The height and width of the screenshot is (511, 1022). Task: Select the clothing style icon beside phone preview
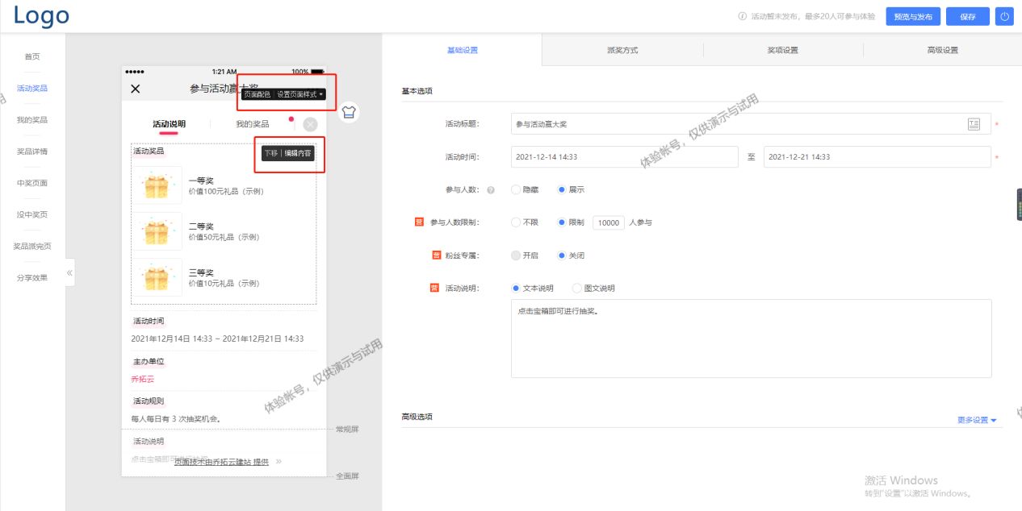[x=349, y=113]
